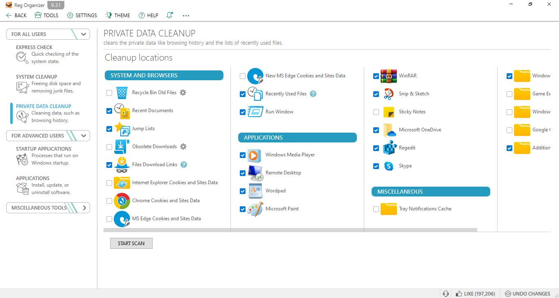Viewport: 559px width, 298px height.
Task: Enable Tray Notifications Cache checkbox
Action: pyautogui.click(x=376, y=209)
